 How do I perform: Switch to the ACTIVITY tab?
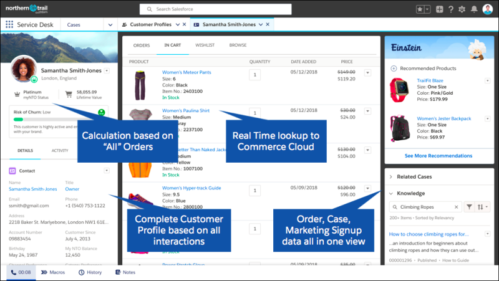coord(60,150)
